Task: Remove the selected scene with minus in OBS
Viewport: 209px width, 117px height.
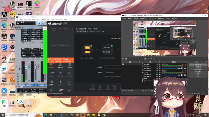Action: (126, 90)
